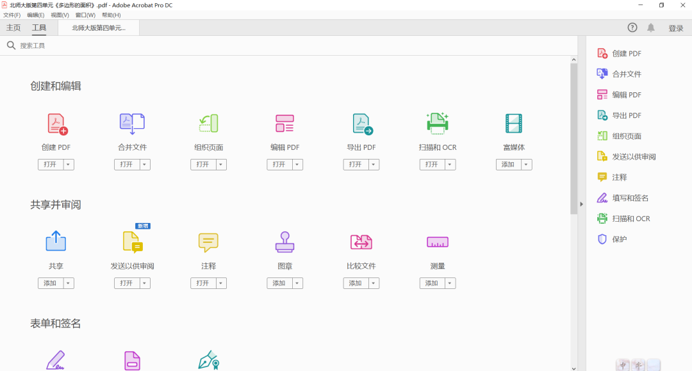
Task: Click the fill and sign pen icon under 表单和签名
Action: pyautogui.click(x=56, y=360)
